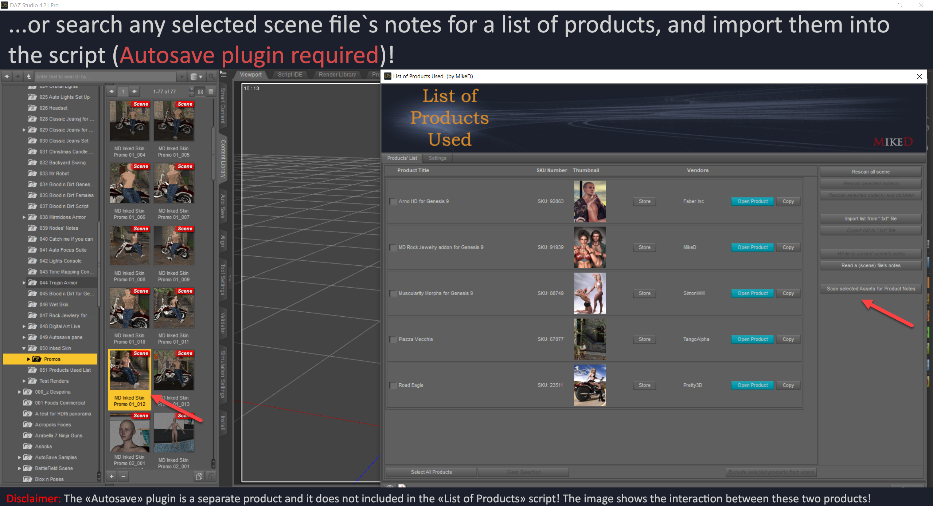Expand 038 Mirmidons Armor folder
Image resolution: width=933 pixels, height=506 pixels.
pos(24,217)
